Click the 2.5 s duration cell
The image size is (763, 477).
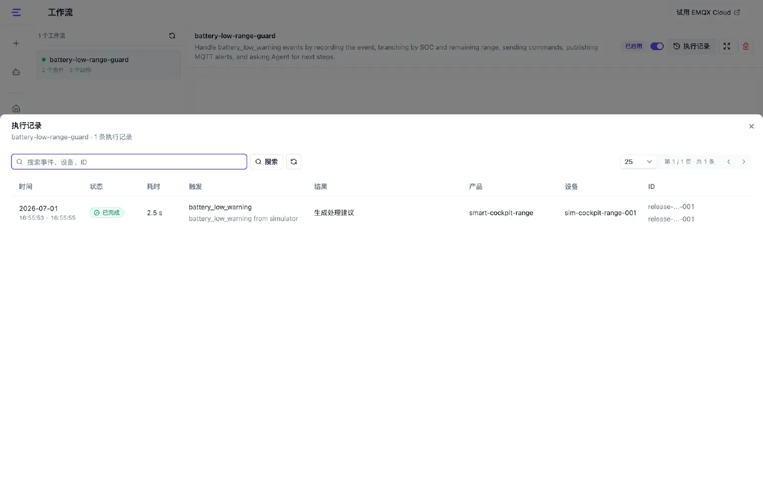point(154,213)
